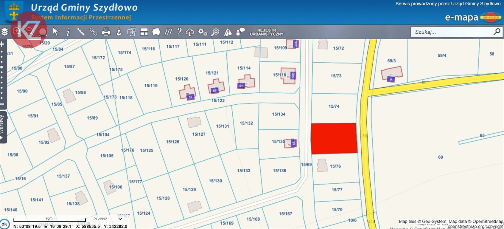Click the Urząd Gminy Szydłowo title
This screenshot has height=229, width=504.
click(84, 7)
